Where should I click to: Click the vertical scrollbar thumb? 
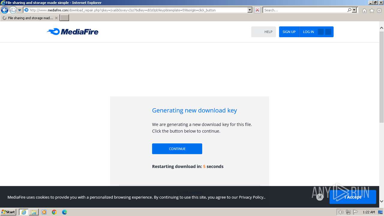point(382,76)
